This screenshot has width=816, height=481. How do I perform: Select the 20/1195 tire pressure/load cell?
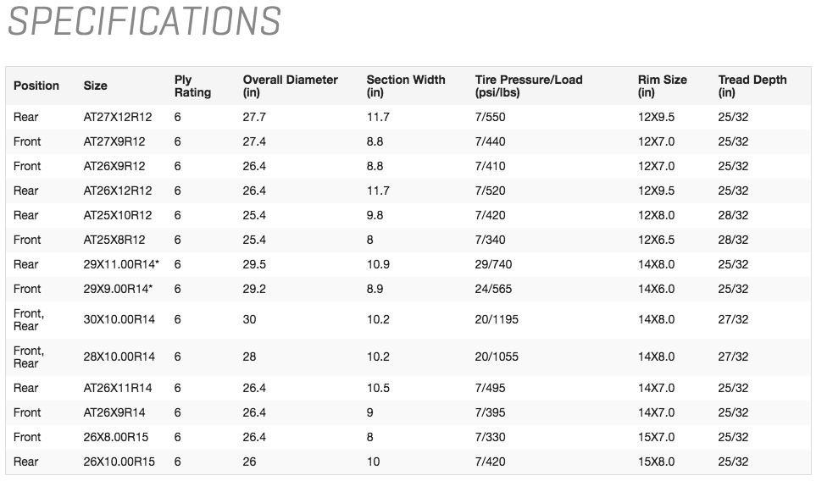pyautogui.click(x=497, y=320)
